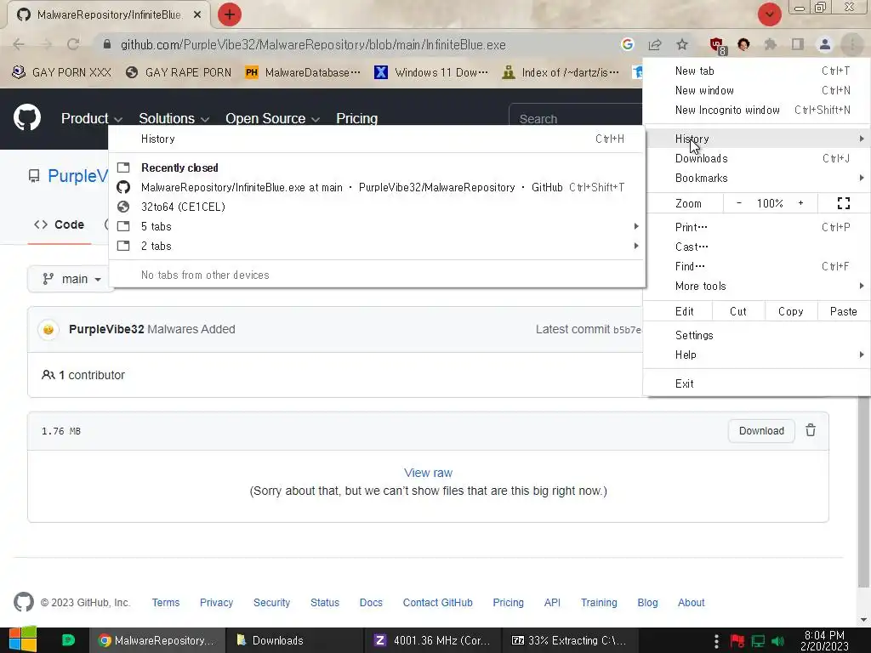
Task: Open the Code tab of the repository
Action: point(60,224)
